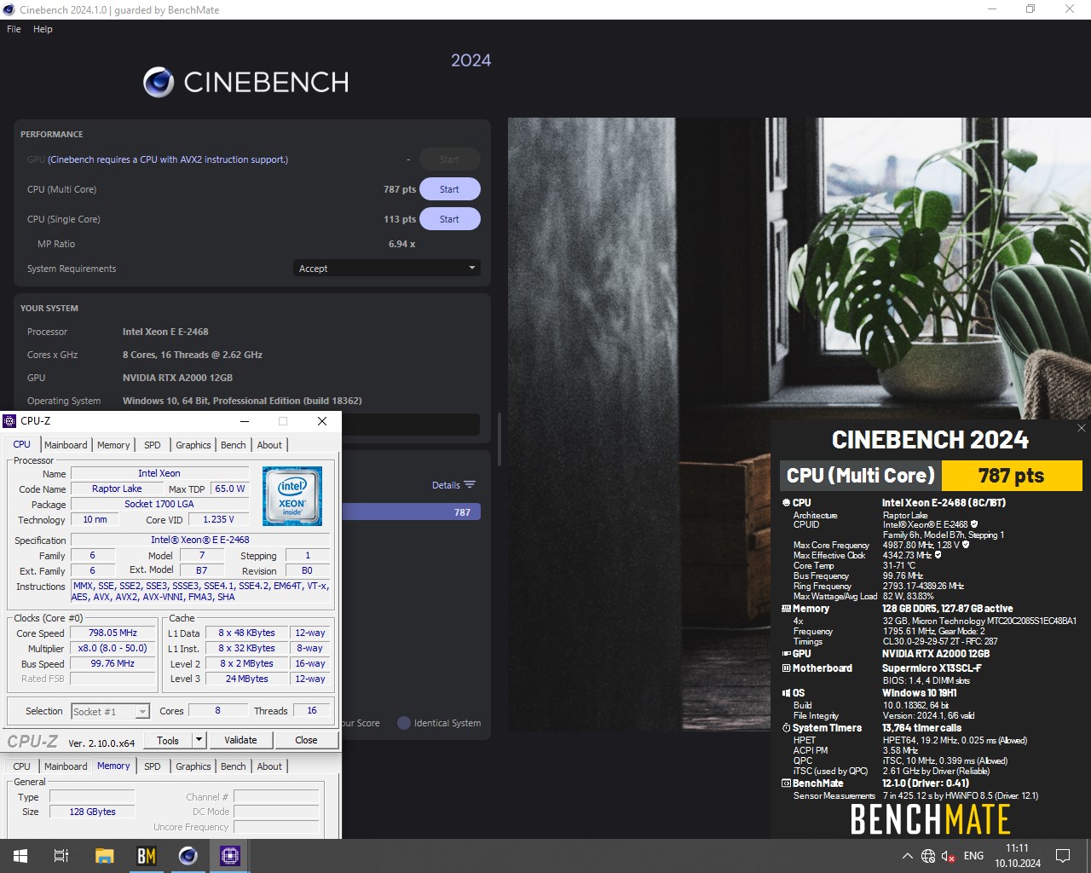
Task: Minimize the Cinebench window
Action: [x=991, y=9]
